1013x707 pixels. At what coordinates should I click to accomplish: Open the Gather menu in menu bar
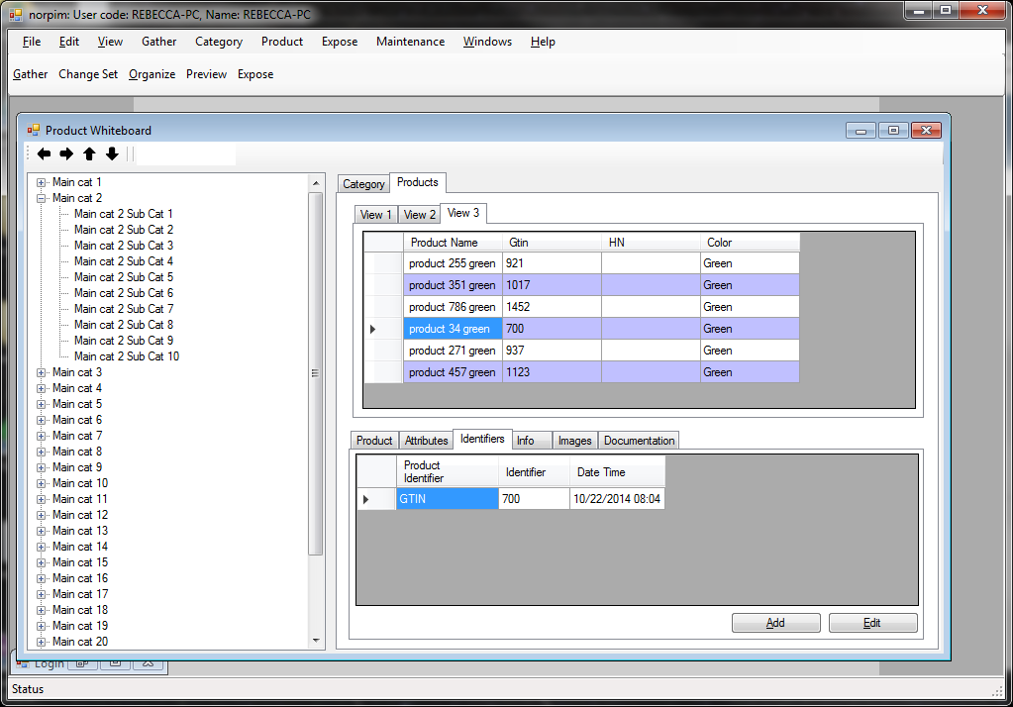158,42
